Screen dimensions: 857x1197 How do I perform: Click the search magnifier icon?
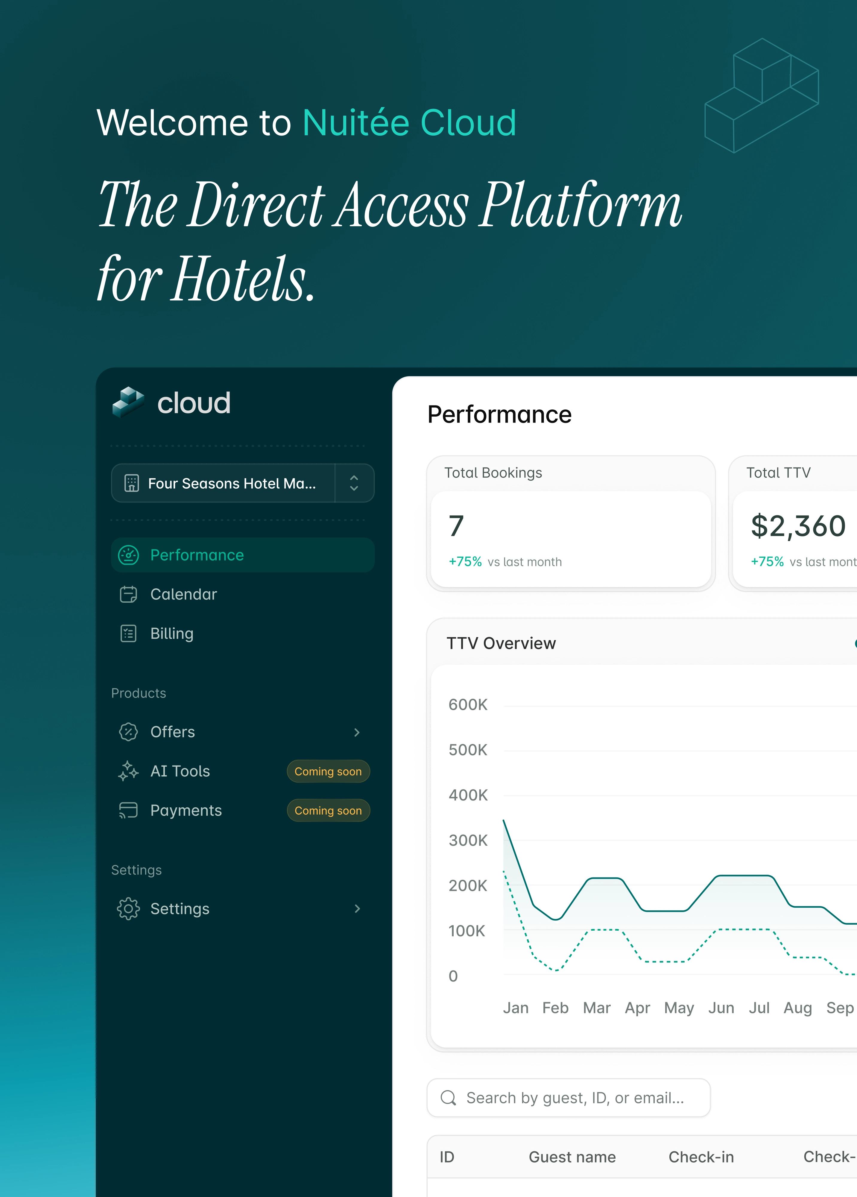(x=448, y=1098)
